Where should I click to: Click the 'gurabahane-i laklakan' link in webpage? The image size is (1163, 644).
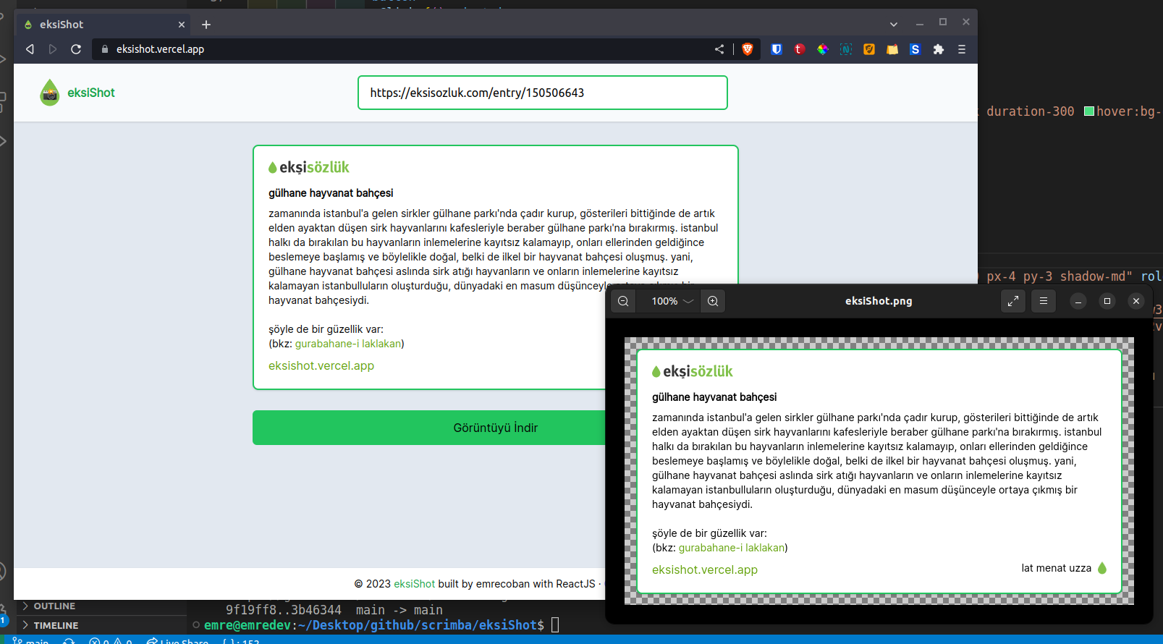(348, 344)
